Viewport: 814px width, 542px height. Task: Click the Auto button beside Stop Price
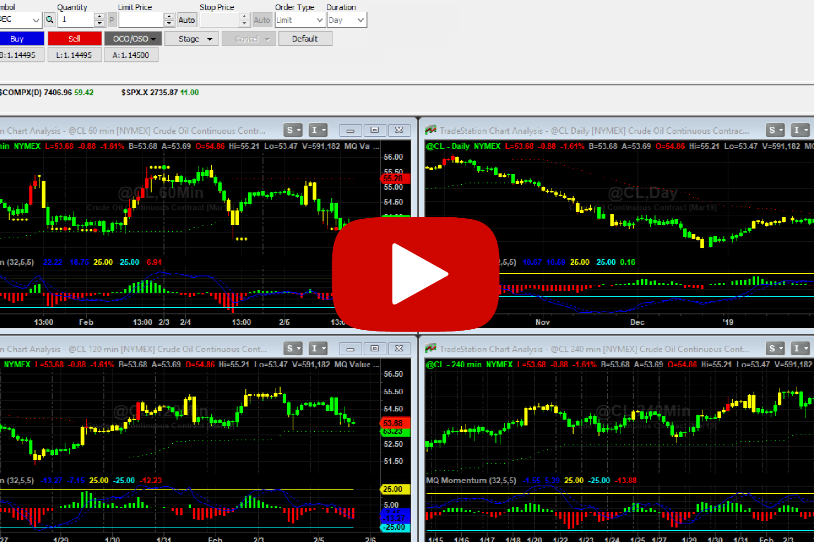coord(262,20)
